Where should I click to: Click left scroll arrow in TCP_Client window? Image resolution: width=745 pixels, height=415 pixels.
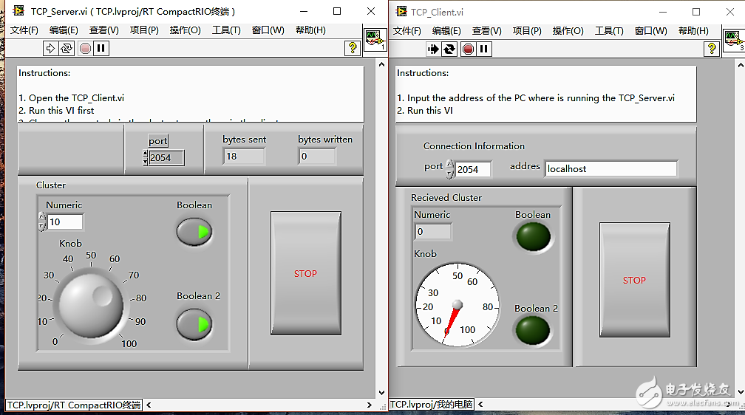pos(480,404)
